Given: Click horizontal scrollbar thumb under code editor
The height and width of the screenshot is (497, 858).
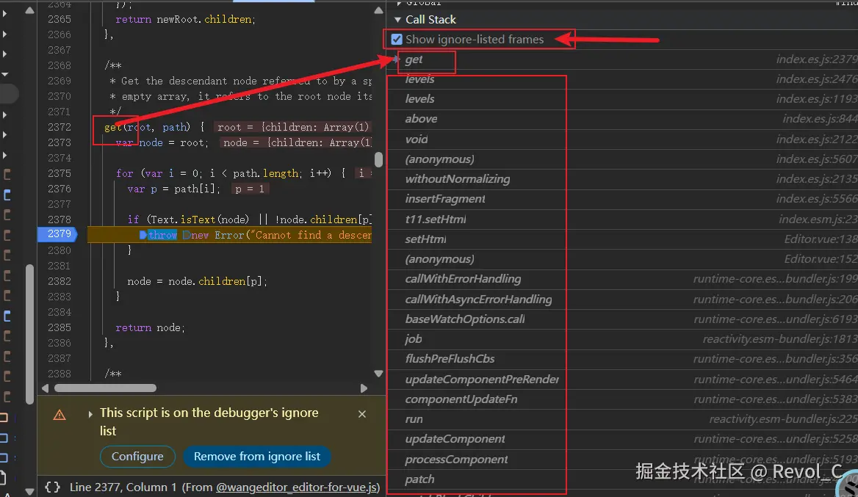Looking at the screenshot, I should pos(105,388).
